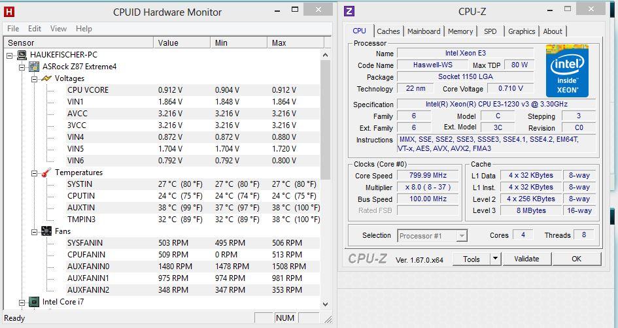The image size is (618, 328).
Task: Select the VIN6 voltage row
Action: 193,161
